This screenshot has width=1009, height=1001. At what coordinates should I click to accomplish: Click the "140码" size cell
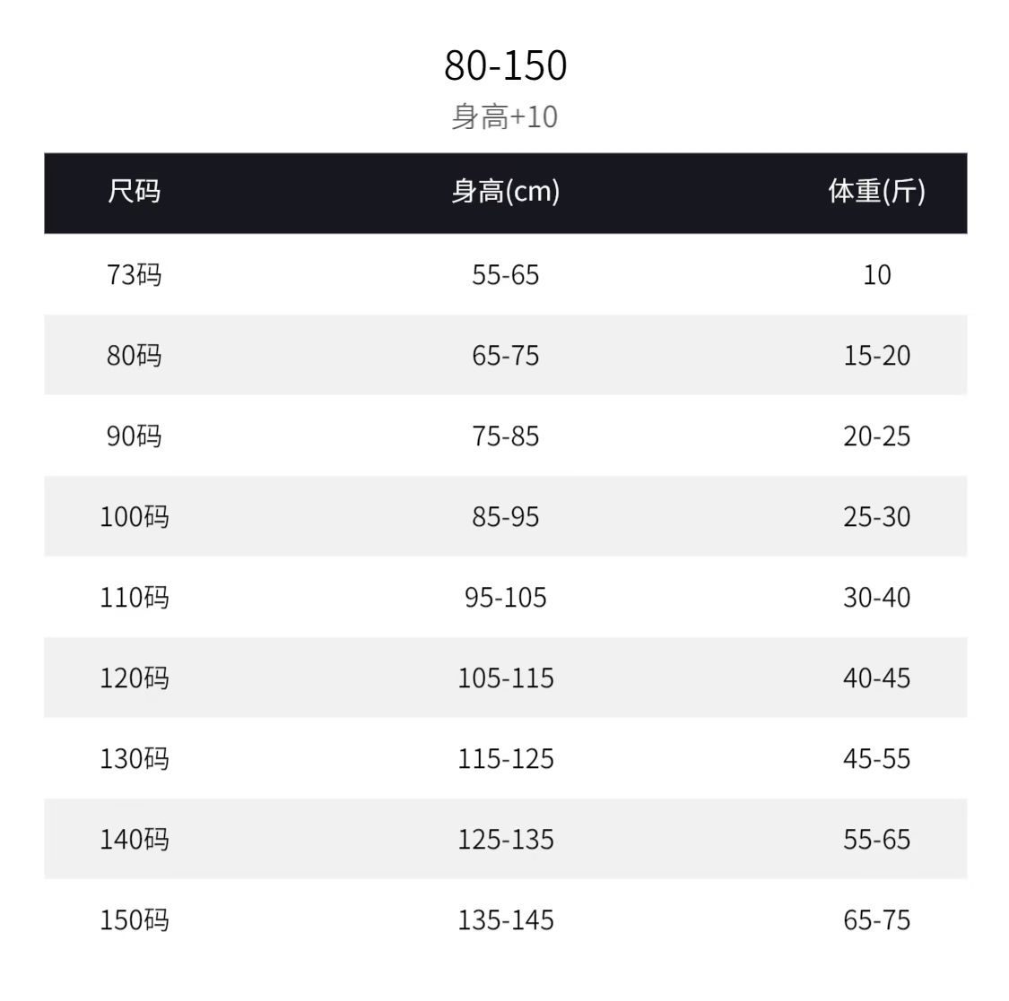click(x=135, y=839)
